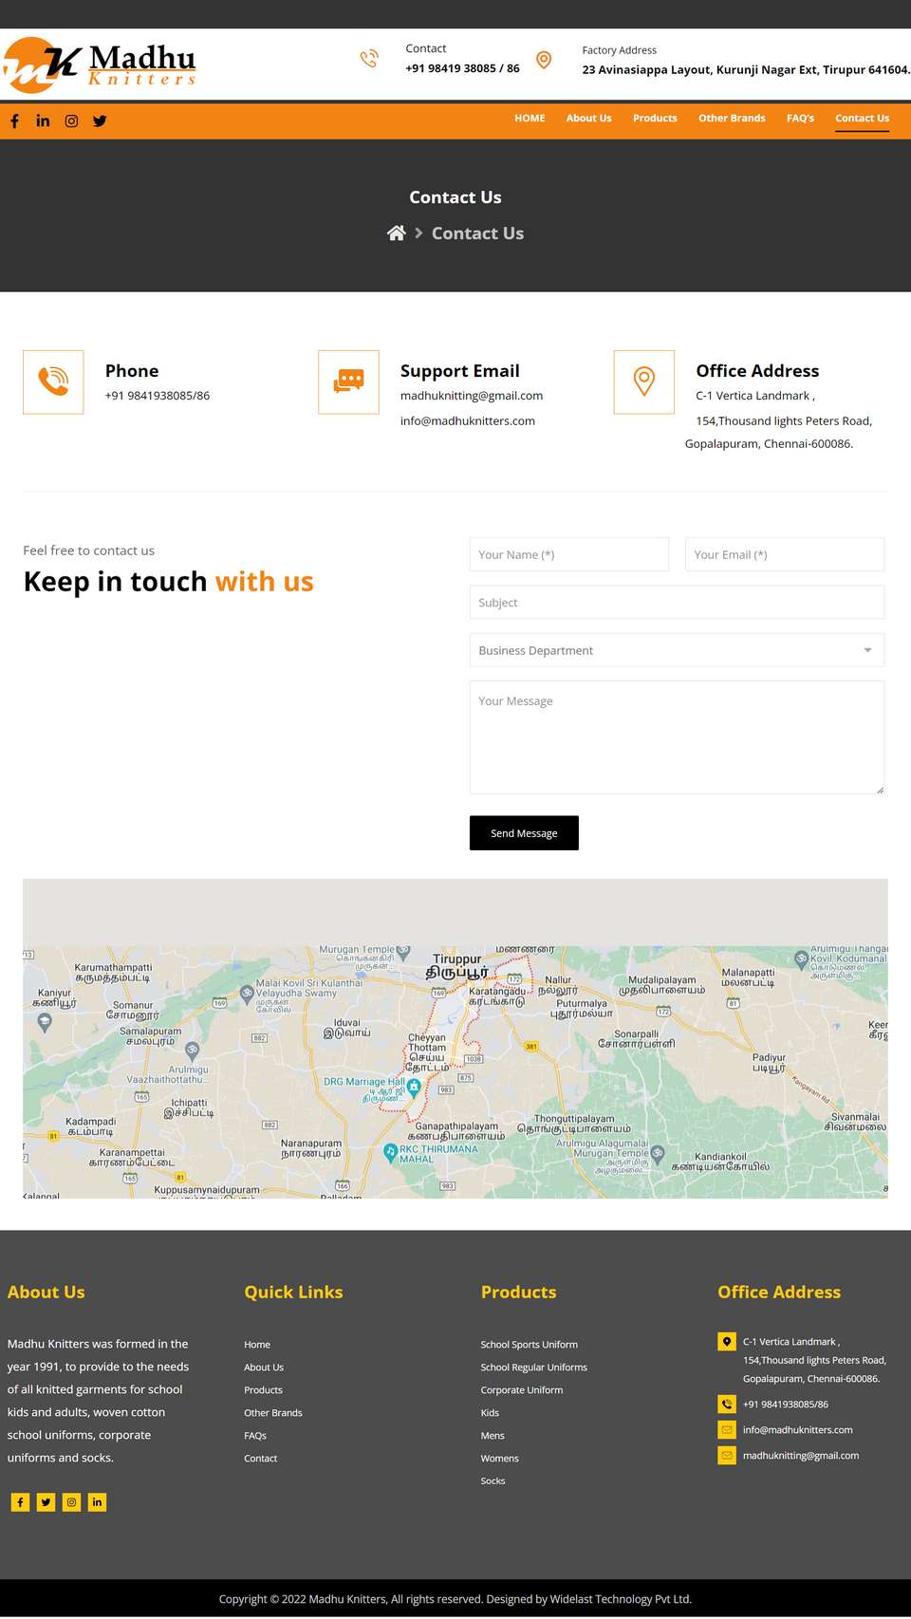The height and width of the screenshot is (1619, 911).
Task: Click the info@madhuknitters.com support email
Action: (467, 421)
